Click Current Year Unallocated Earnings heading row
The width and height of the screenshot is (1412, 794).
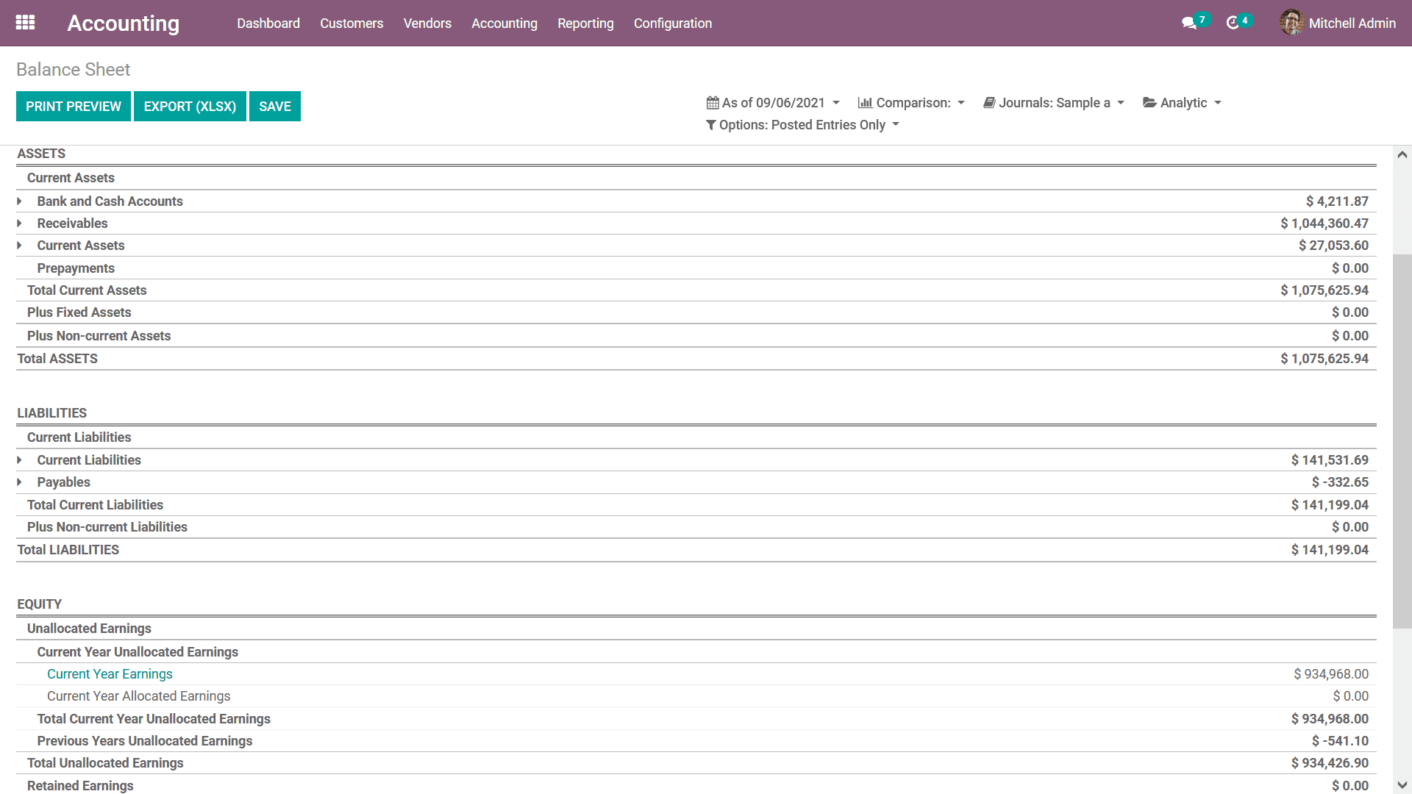tap(696, 652)
